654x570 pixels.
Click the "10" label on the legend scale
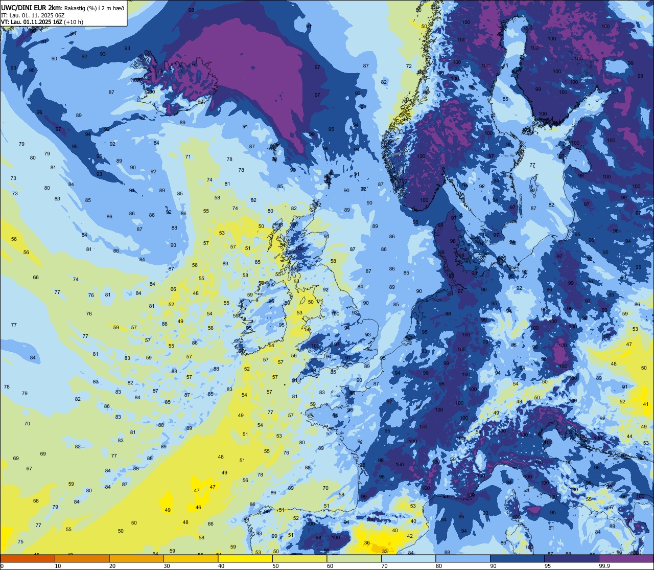point(58,566)
